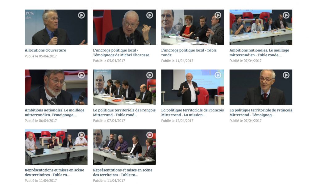Play icon on Le maillage mitterrandien - Table ronde
The width and height of the screenshot is (316, 189).
coord(286,15)
